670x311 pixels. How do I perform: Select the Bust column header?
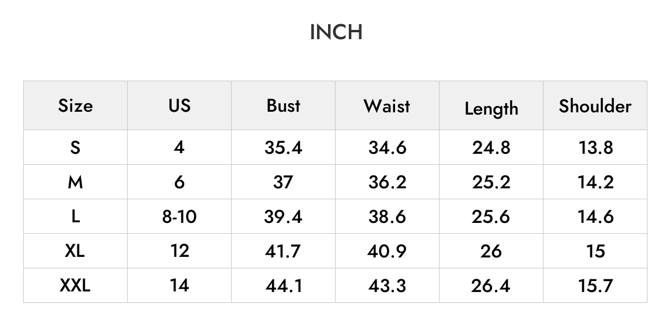283,105
